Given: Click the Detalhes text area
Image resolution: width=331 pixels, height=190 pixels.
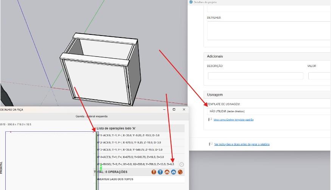Looking at the screenshot, I should point(269,30).
